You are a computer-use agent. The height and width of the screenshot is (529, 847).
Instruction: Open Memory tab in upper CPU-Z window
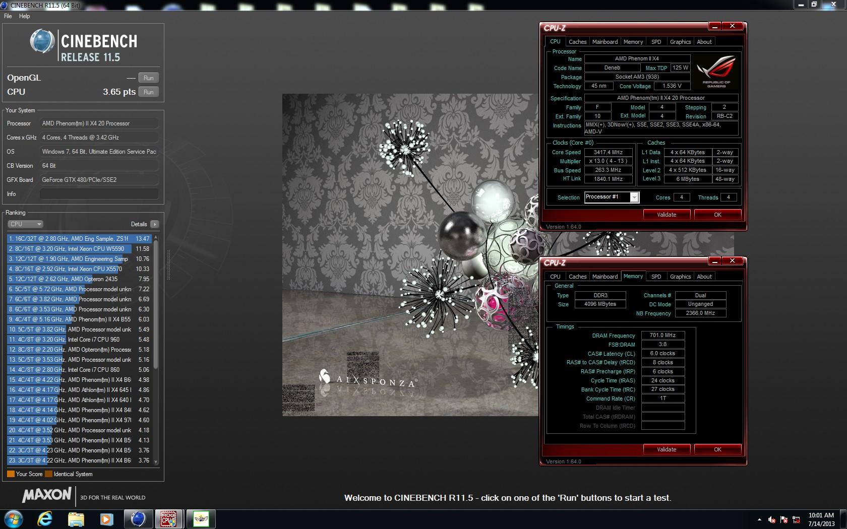[633, 42]
